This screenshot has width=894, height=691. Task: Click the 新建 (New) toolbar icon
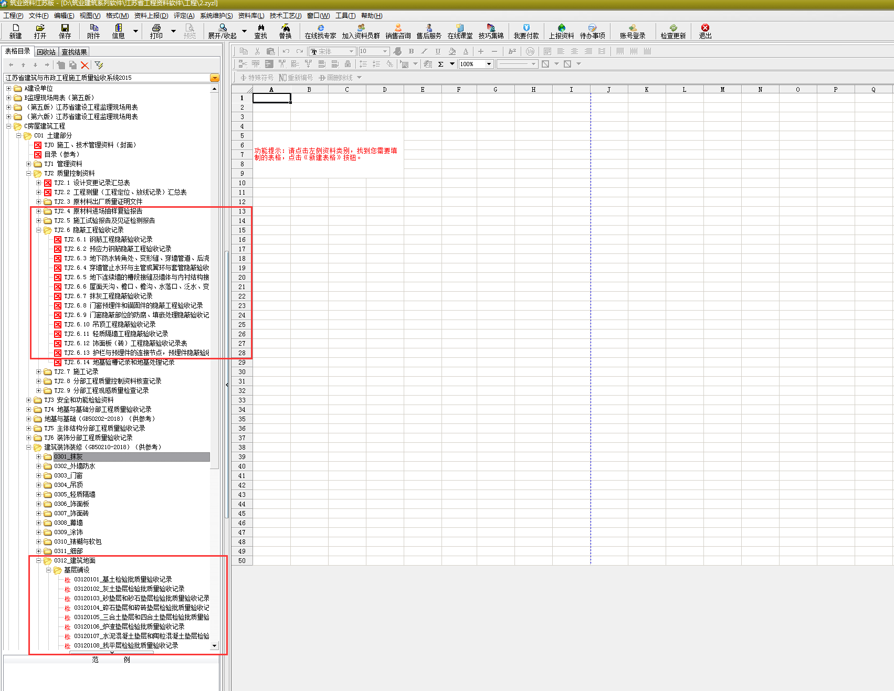16,31
